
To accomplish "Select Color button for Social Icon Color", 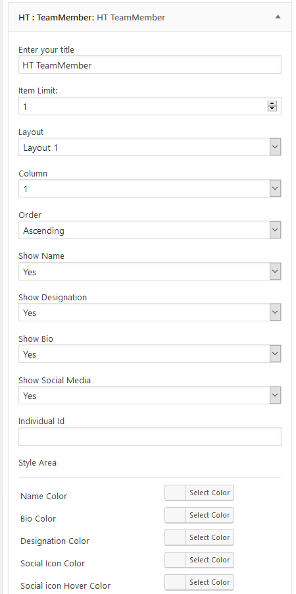I will [x=209, y=560].
